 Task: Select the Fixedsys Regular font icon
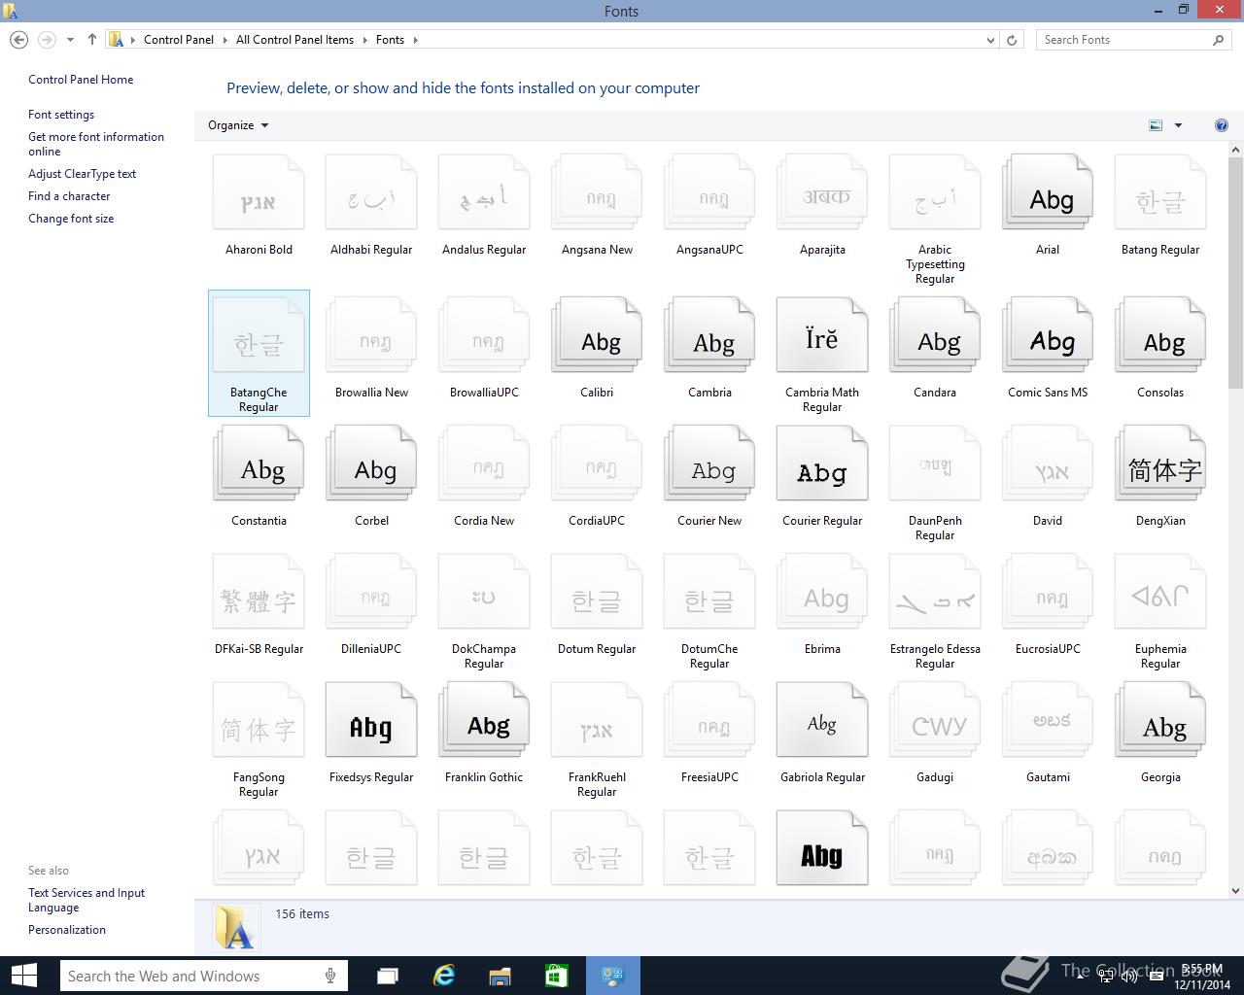[x=371, y=720]
